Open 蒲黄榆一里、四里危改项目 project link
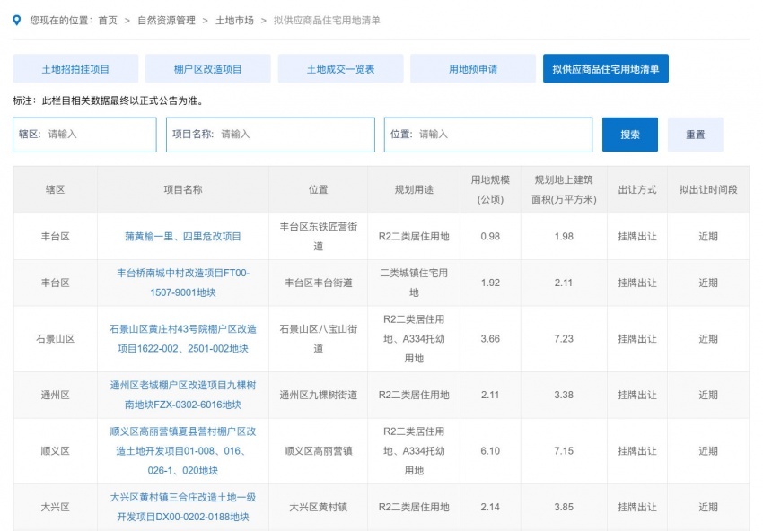Screen dimensions: 763x531 183,237
